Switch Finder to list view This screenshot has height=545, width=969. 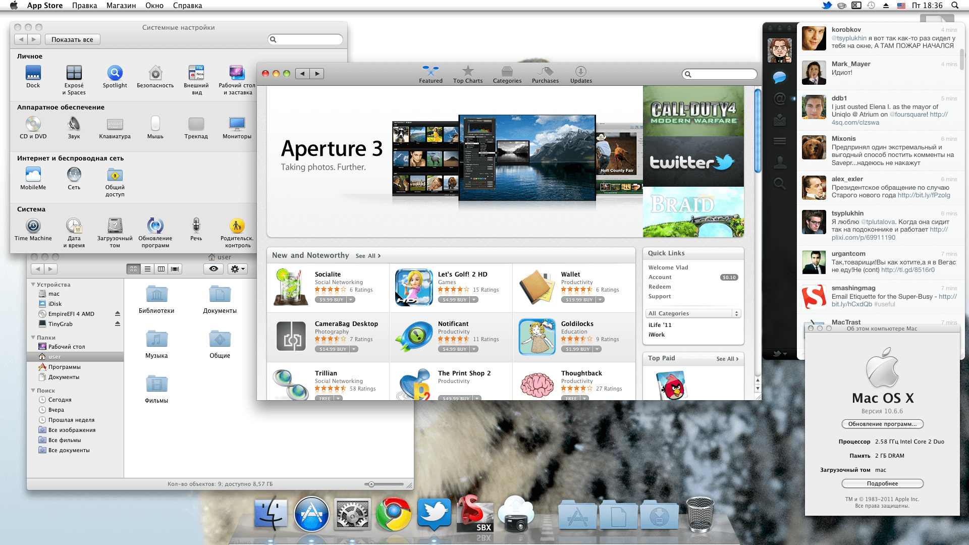tap(147, 269)
